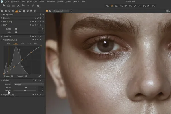Click the Klarheit slider handle

coord(26,87)
